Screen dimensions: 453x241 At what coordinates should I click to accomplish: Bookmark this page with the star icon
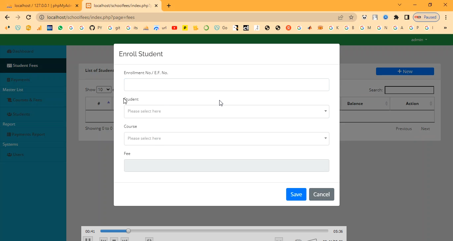click(x=351, y=17)
